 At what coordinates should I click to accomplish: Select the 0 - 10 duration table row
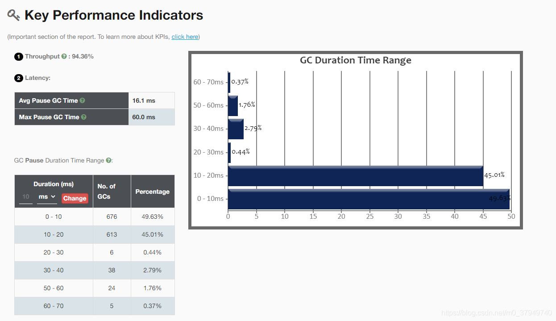pos(95,217)
